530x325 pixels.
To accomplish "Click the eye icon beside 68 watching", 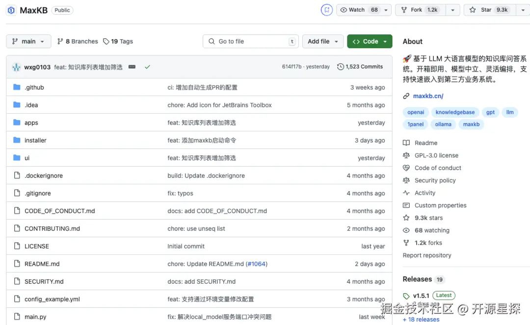I will [x=406, y=230].
